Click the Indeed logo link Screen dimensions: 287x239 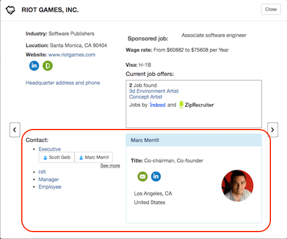coord(157,105)
